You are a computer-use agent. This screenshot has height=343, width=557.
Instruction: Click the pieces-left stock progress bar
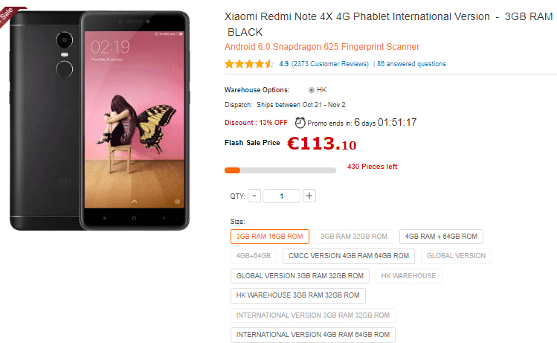click(280, 170)
